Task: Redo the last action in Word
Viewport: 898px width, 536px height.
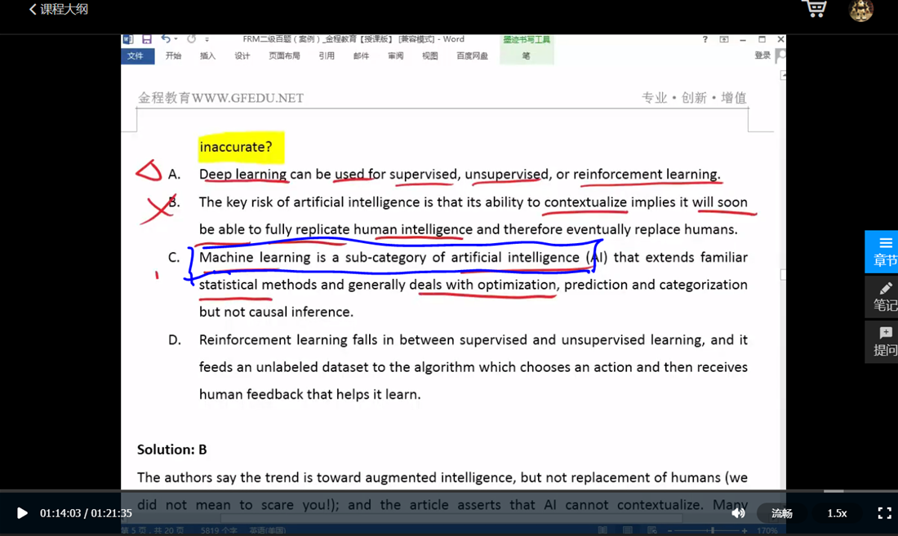Action: coord(191,39)
